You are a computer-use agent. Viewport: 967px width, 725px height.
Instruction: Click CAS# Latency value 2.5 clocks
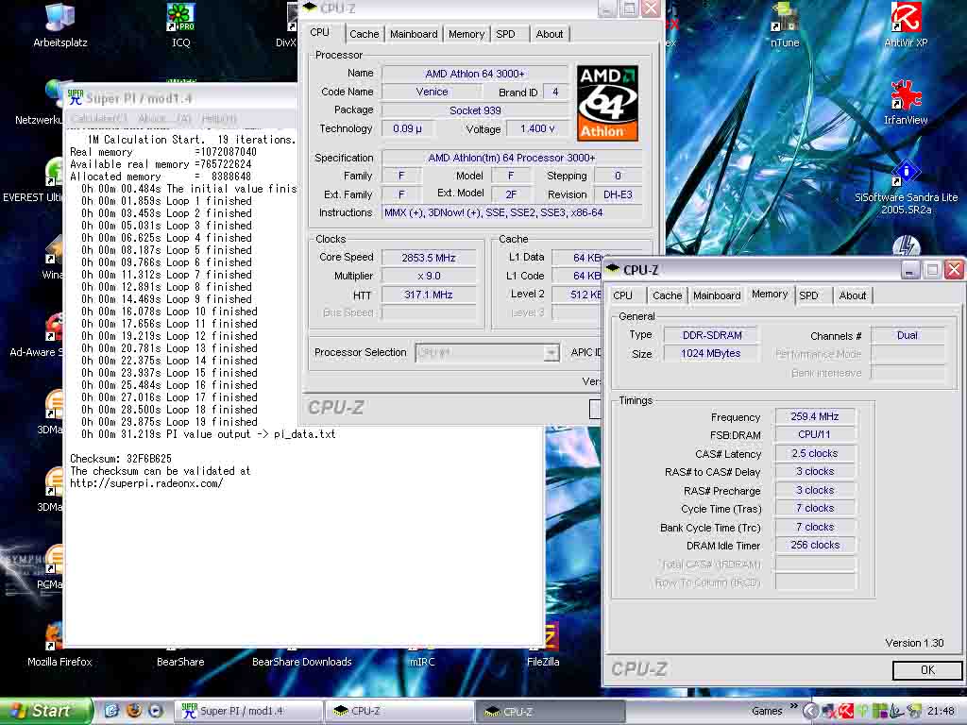pyautogui.click(x=815, y=453)
